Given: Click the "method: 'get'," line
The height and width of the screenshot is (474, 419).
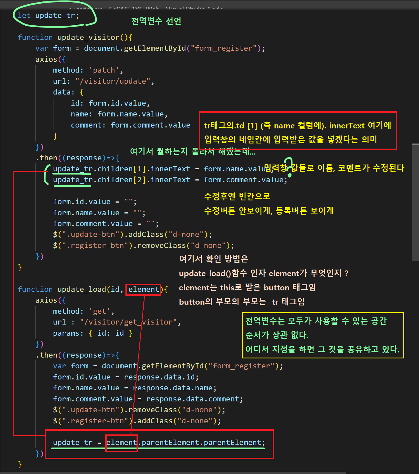Looking at the screenshot, I should (x=84, y=311).
